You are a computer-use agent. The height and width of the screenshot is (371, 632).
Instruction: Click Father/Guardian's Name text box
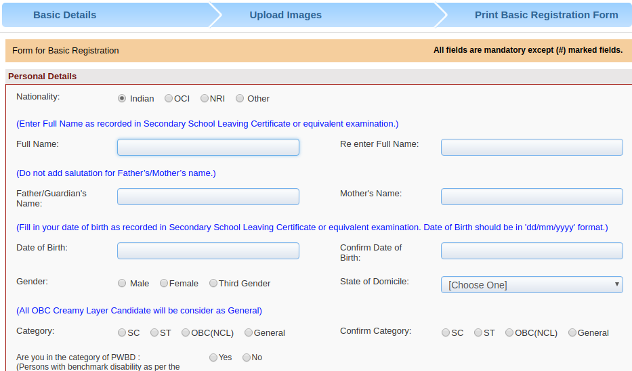click(208, 197)
